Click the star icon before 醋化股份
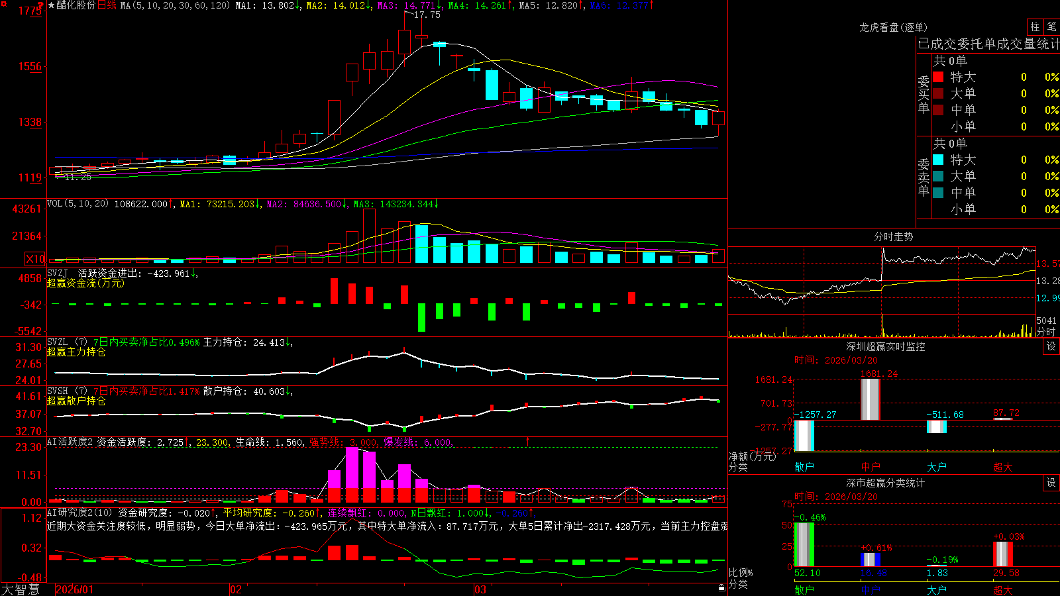Viewport: 1060px width, 596px height. pos(51,5)
